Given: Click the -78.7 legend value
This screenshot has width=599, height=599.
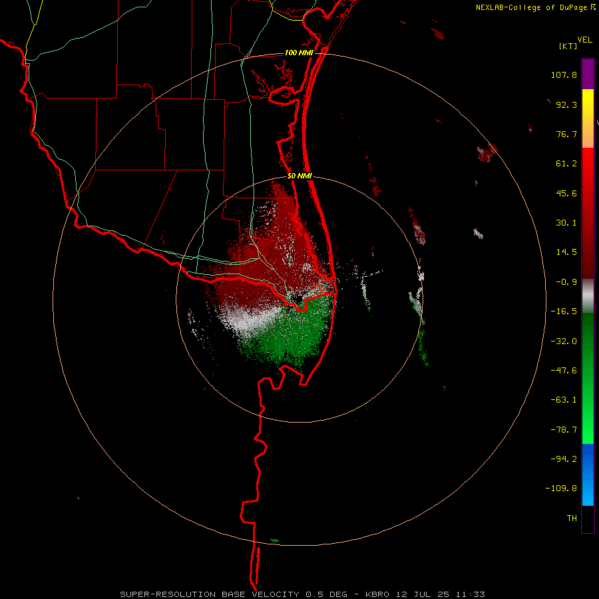Looking at the screenshot, I should click(x=564, y=430).
